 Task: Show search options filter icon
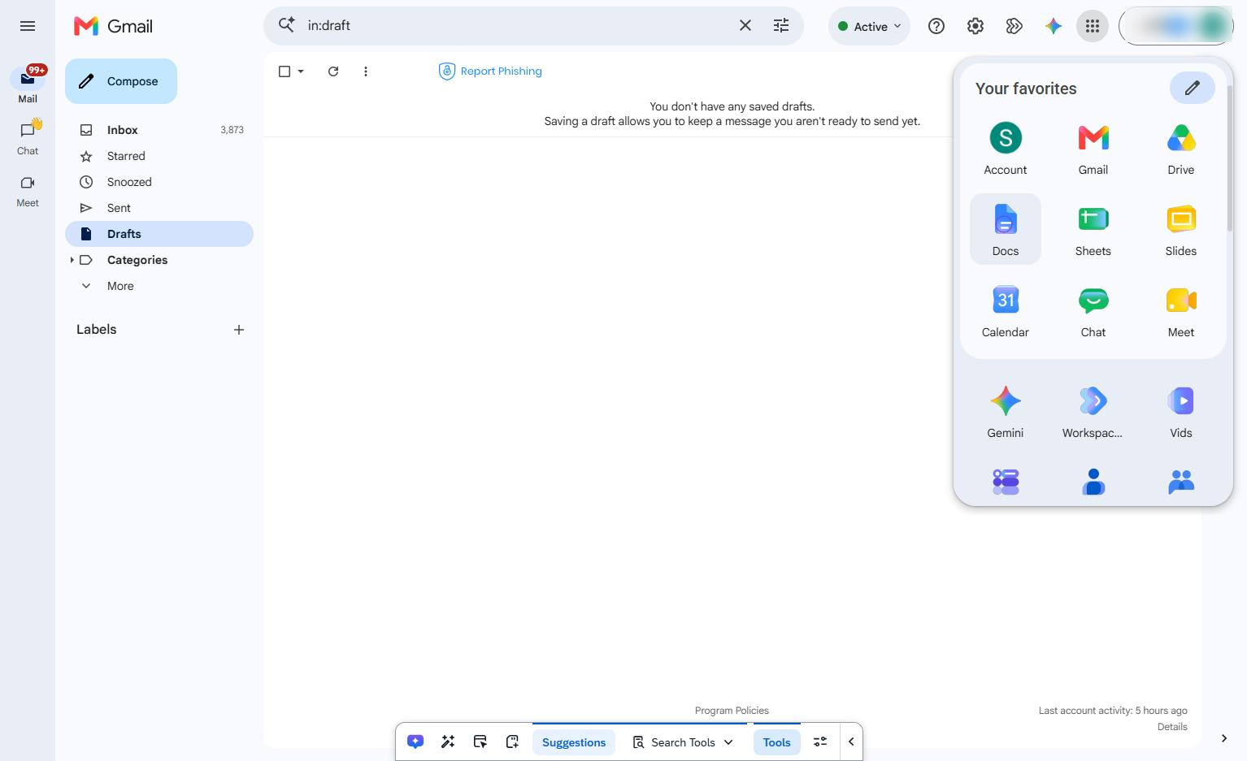pyautogui.click(x=781, y=25)
